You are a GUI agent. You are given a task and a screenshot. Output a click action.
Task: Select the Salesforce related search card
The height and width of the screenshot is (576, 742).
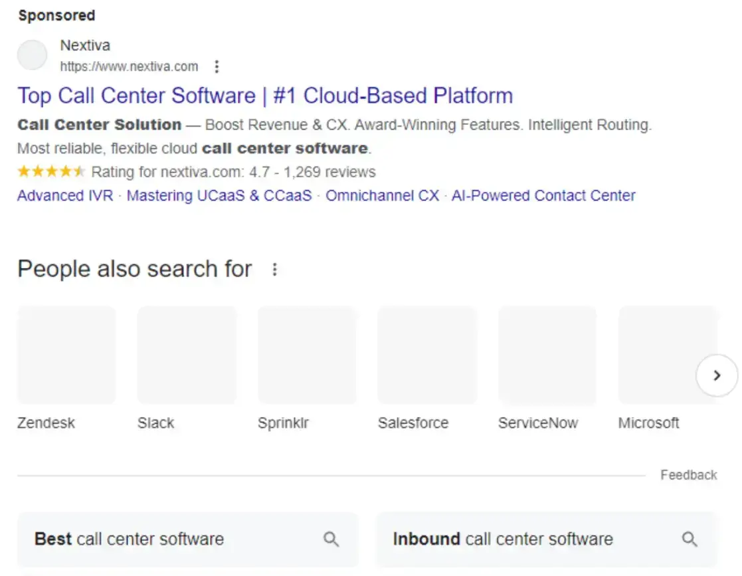[x=427, y=355]
